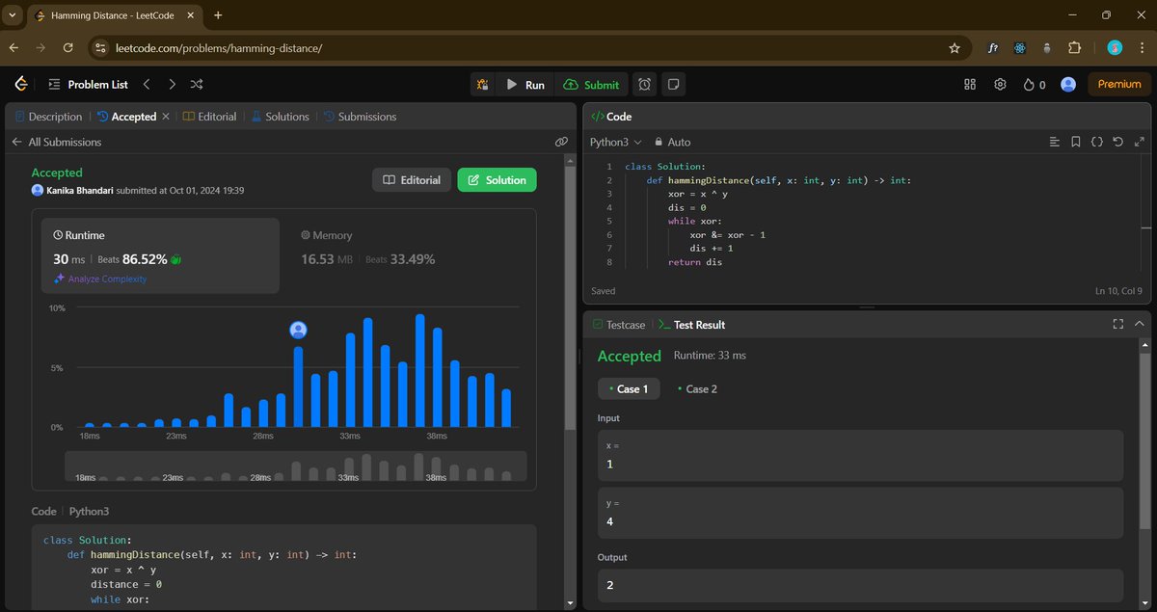The width and height of the screenshot is (1157, 612).
Task: Open the Editorial tab
Action: (x=209, y=117)
